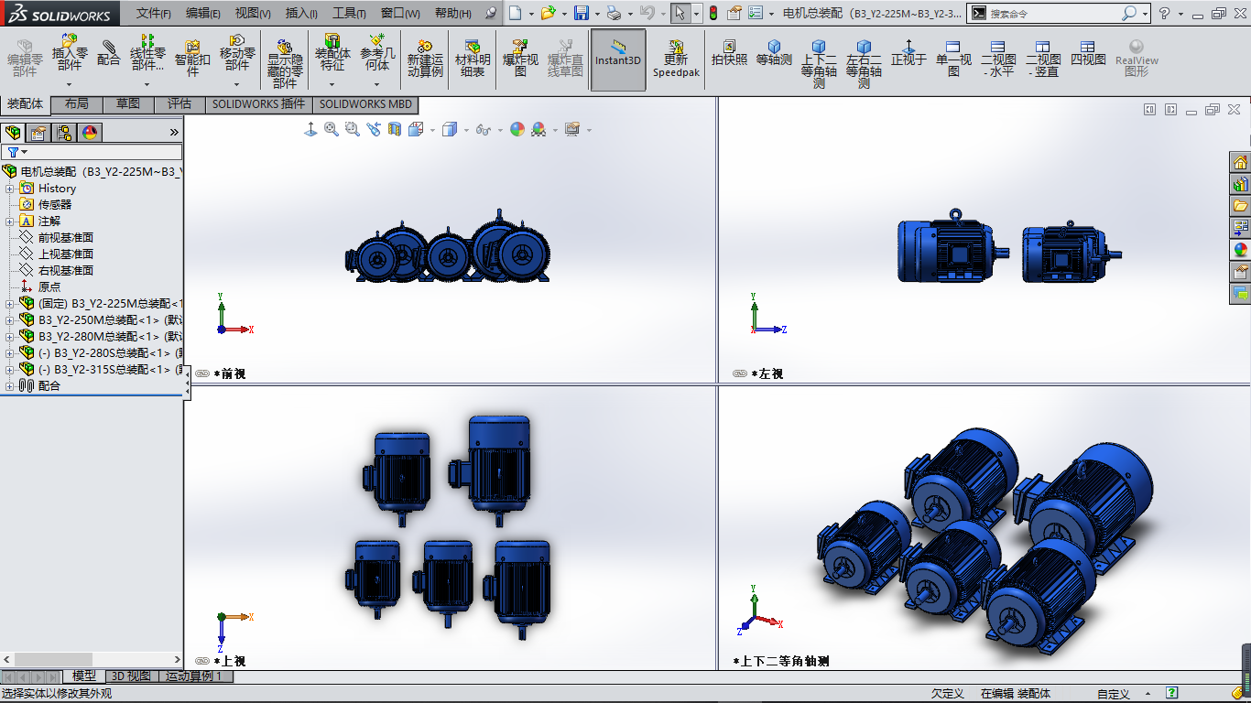Image resolution: width=1251 pixels, height=703 pixels.
Task: Click the 拍快照 (Snapshot) icon
Action: click(730, 46)
